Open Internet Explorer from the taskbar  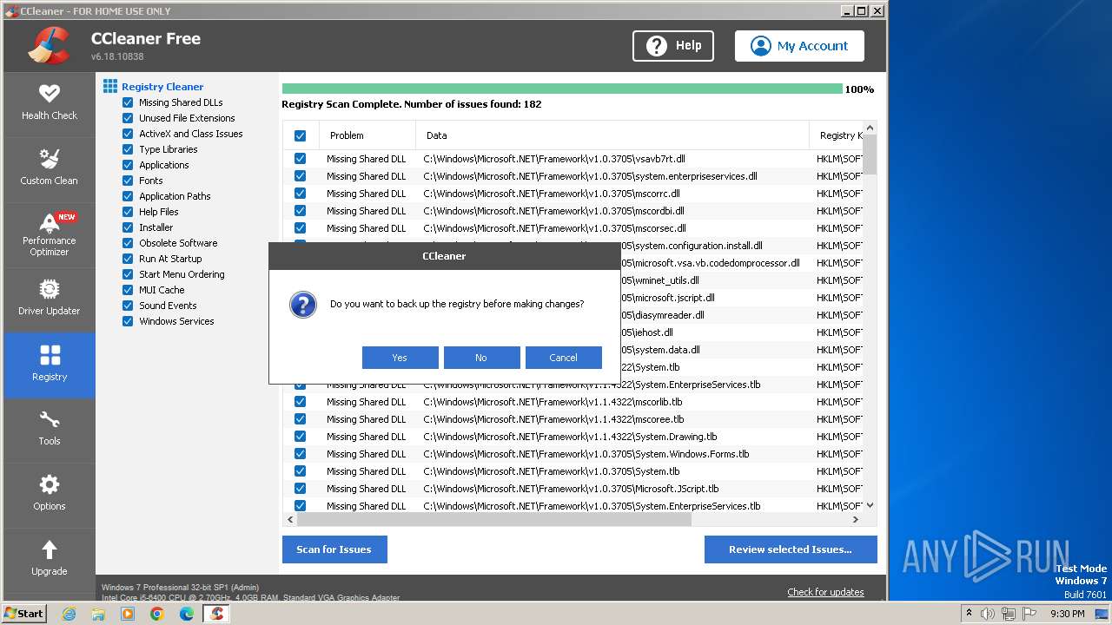coord(69,614)
